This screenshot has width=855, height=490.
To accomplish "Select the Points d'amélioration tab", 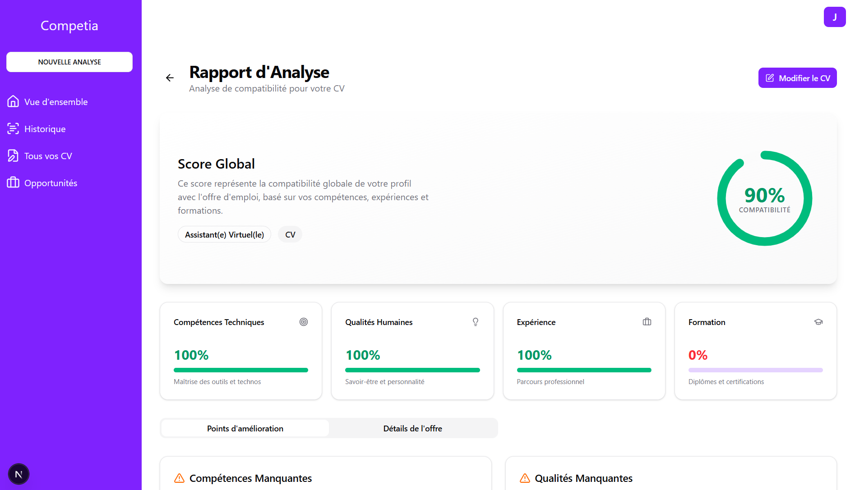I will [x=245, y=428].
